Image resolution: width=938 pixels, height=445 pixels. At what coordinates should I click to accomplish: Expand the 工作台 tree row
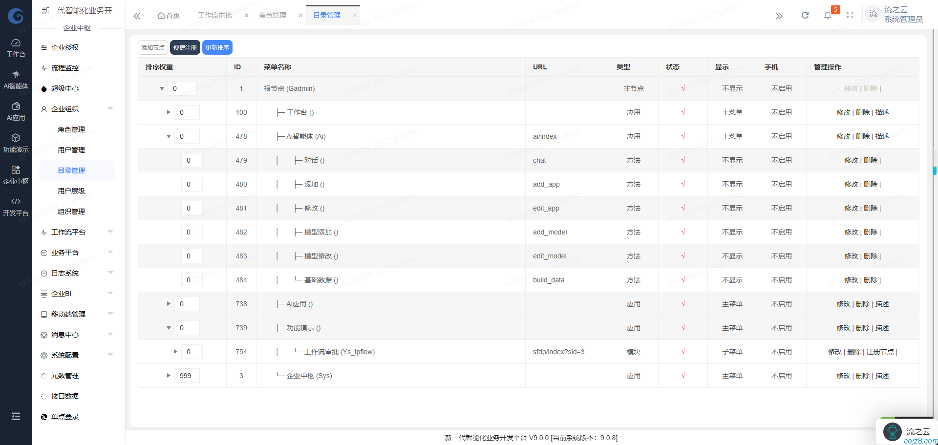coord(169,112)
